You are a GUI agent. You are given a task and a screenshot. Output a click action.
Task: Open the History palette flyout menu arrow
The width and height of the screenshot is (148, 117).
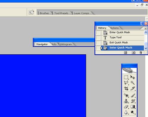tap(146, 29)
